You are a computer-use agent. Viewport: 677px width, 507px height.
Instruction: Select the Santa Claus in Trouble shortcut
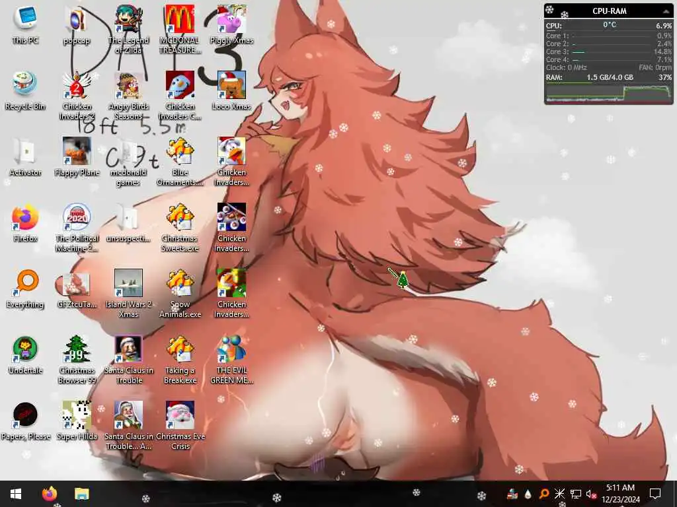coord(128,360)
